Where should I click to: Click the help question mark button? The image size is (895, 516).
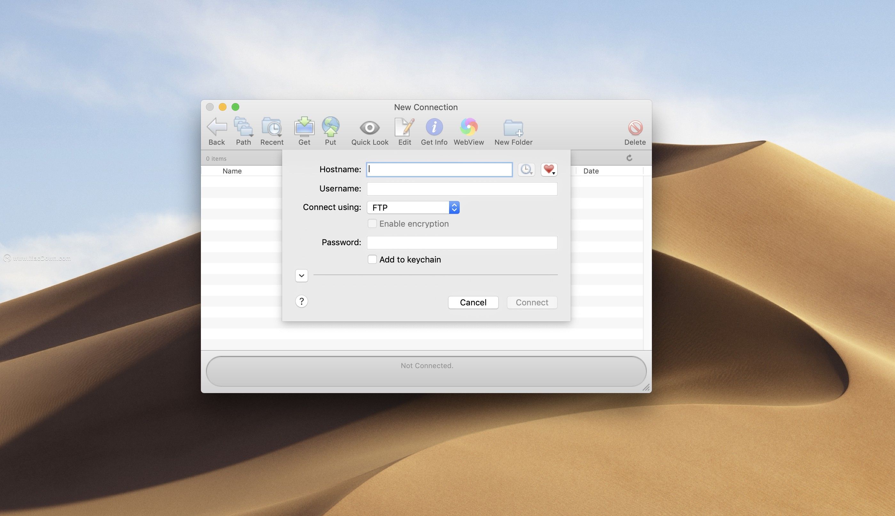click(301, 301)
